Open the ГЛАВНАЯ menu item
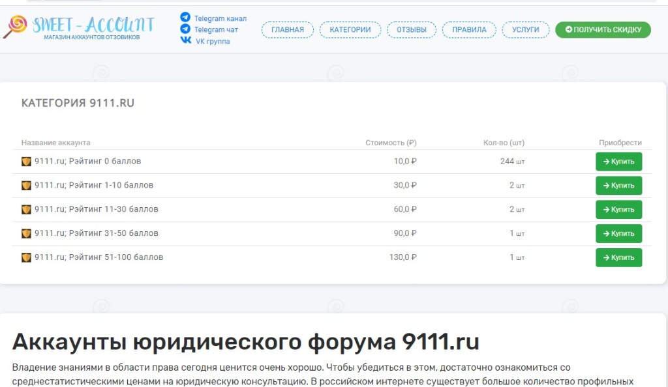668x387 pixels. tap(287, 30)
